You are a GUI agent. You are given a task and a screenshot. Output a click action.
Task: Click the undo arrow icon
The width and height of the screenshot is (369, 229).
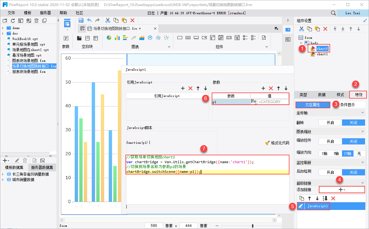point(89,20)
